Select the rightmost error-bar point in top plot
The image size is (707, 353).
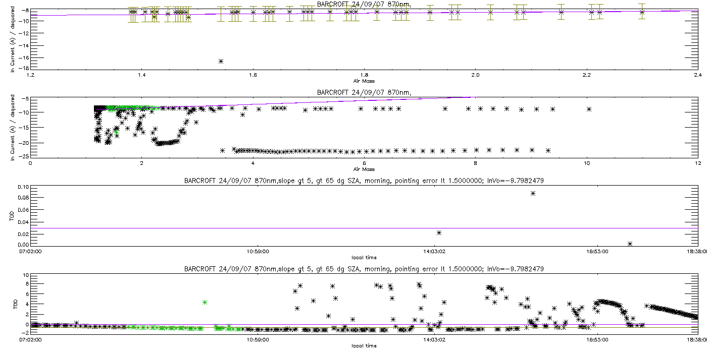tap(642, 12)
